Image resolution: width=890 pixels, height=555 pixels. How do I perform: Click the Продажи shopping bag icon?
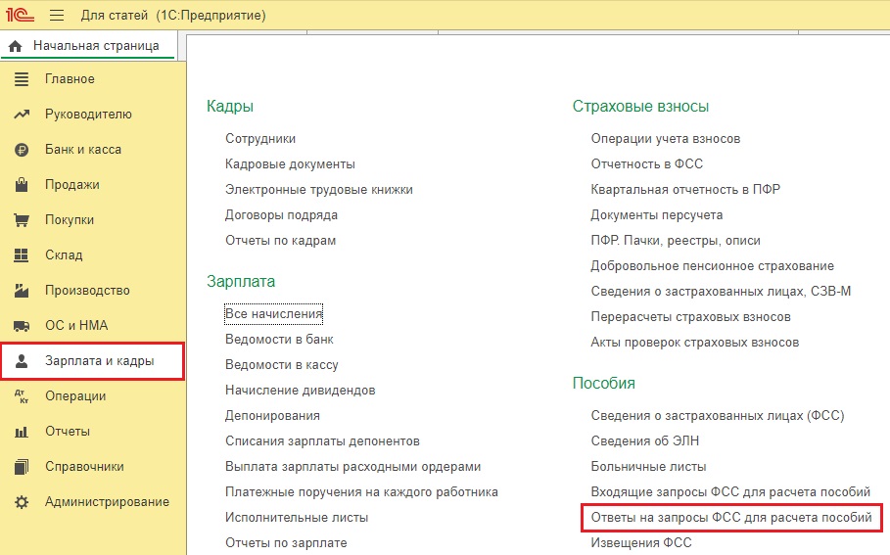coord(22,184)
